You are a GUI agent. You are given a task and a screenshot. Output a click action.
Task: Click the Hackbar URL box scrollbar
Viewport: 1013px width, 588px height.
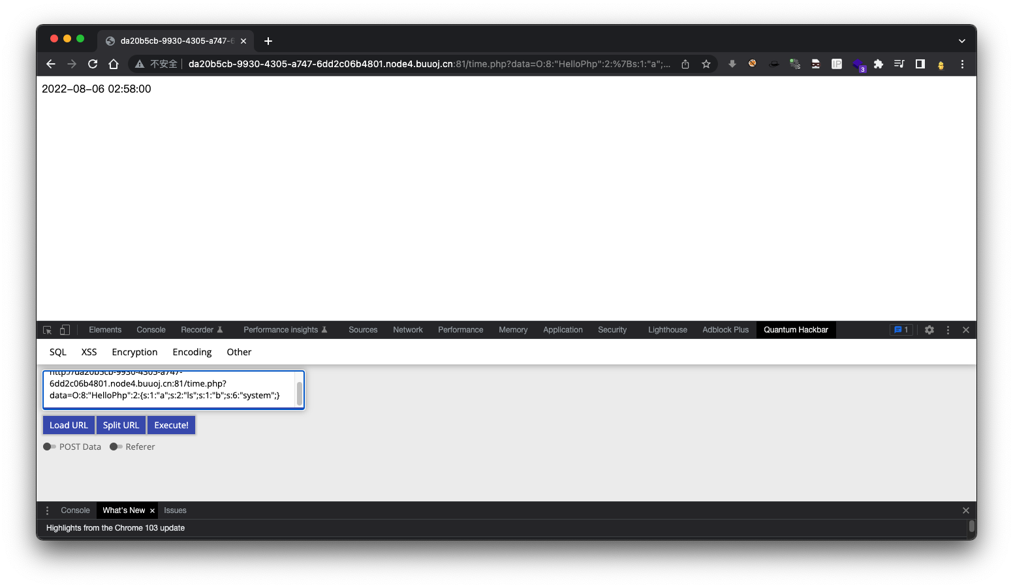[x=300, y=394]
